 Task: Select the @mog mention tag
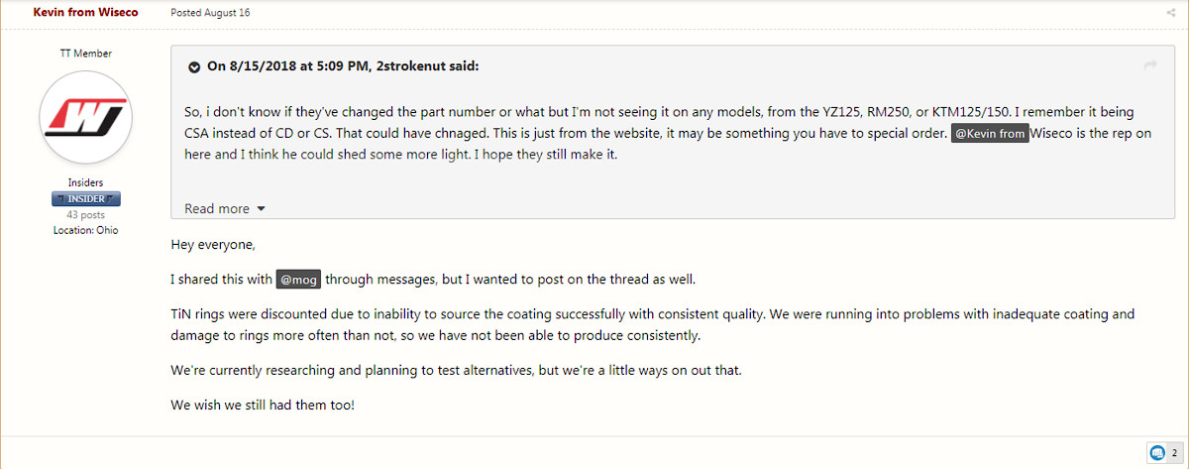[x=299, y=280]
